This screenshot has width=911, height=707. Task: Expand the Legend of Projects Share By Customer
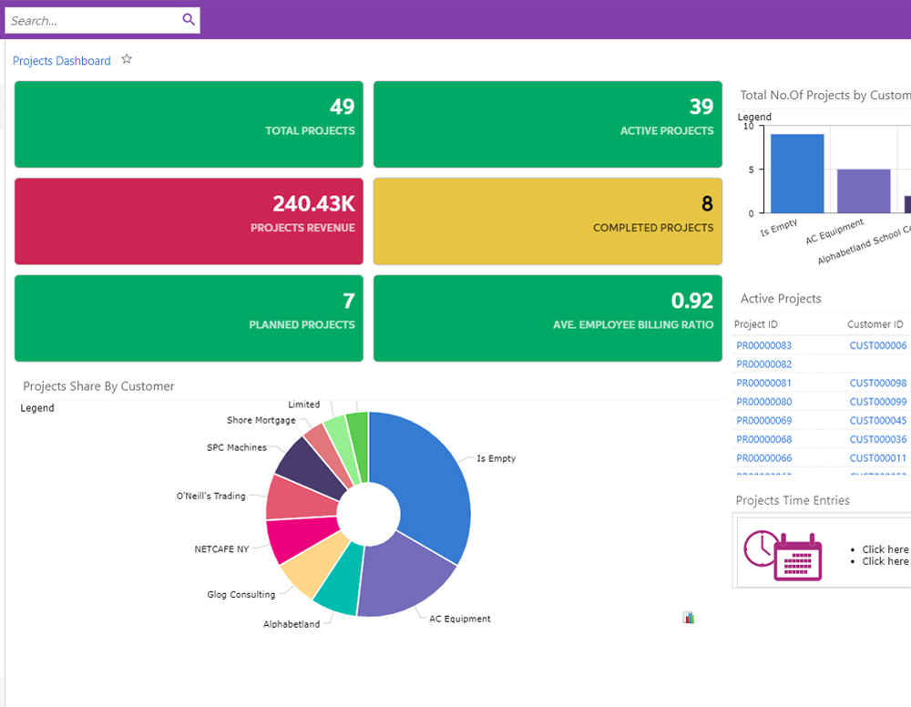click(37, 408)
